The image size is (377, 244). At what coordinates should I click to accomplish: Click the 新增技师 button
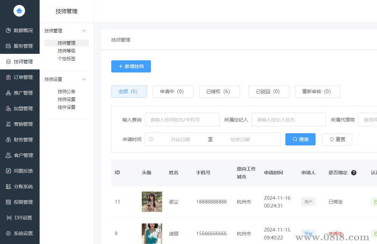(131, 66)
